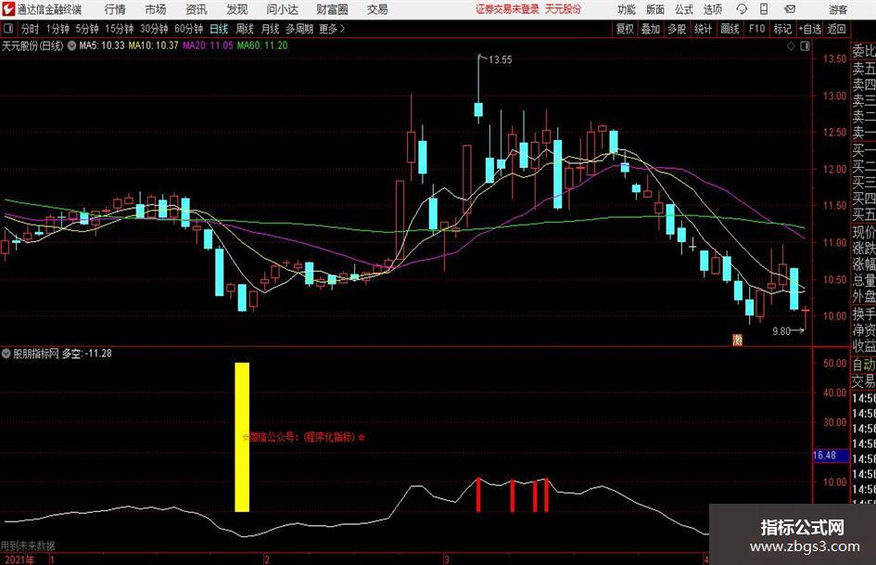Image resolution: width=876 pixels, height=565 pixels.
Task: Click the orange 涨 marker on chart
Action: [x=738, y=340]
